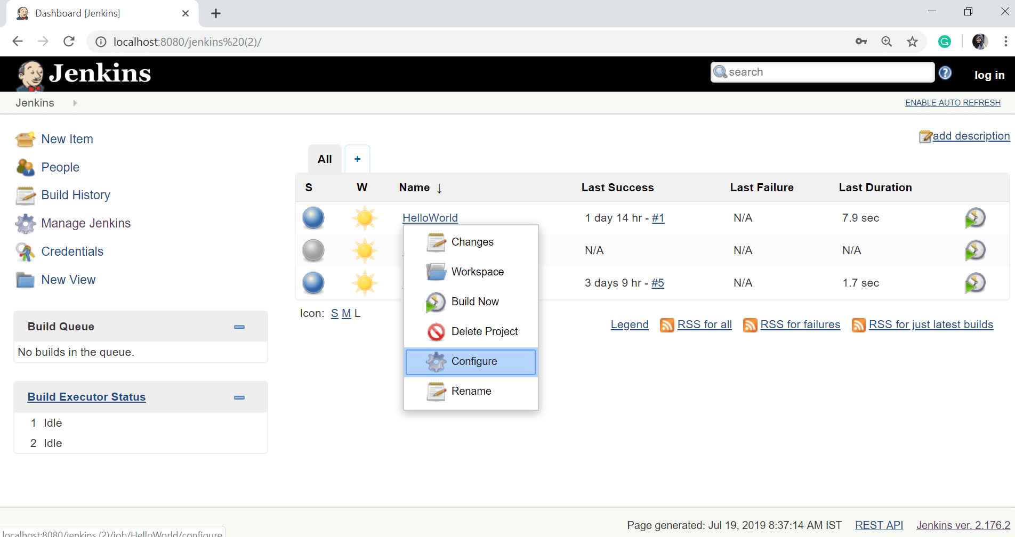The height and width of the screenshot is (537, 1015).
Task: Expand the Jenkins breadcrumb arrow
Action: [75, 103]
